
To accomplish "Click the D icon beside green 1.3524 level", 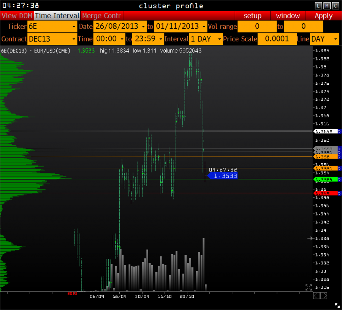I will point(339,179).
